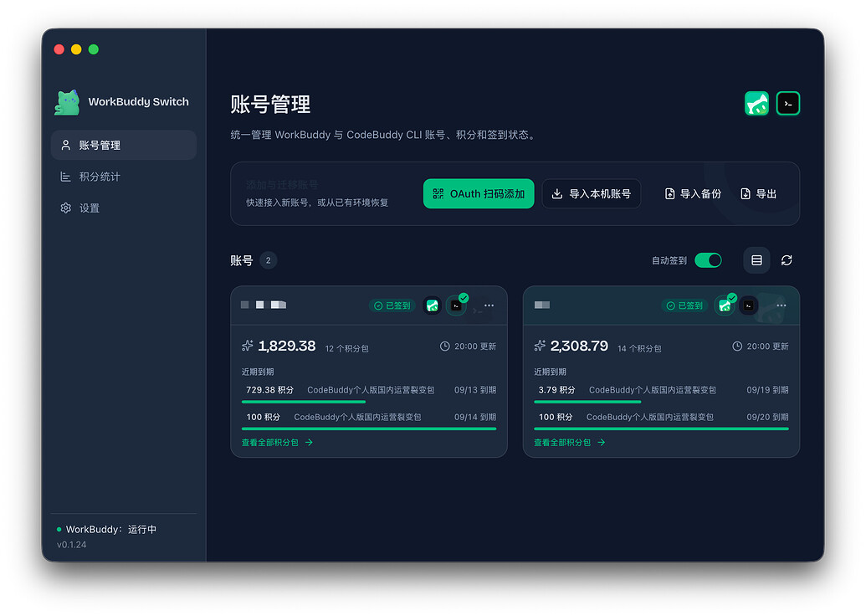Click the arrow after 查看全部积分包 on the 1,829.38 card
The image size is (866, 616).
[309, 443]
